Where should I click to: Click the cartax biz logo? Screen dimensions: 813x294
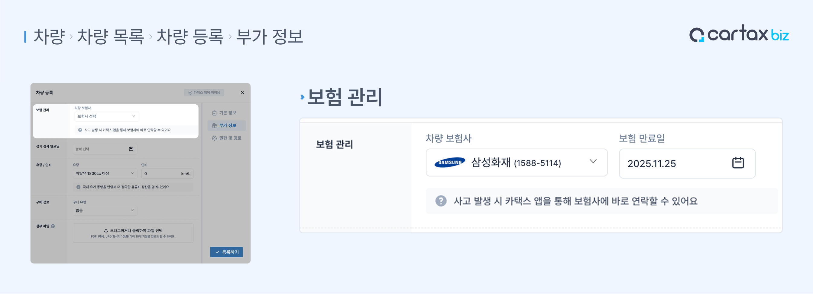[739, 34]
